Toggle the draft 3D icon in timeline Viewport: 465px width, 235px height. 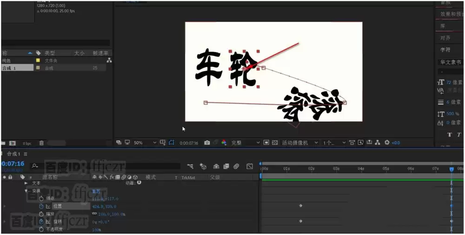coord(203,166)
